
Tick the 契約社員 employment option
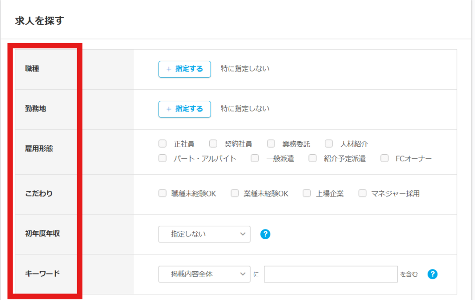(x=213, y=144)
